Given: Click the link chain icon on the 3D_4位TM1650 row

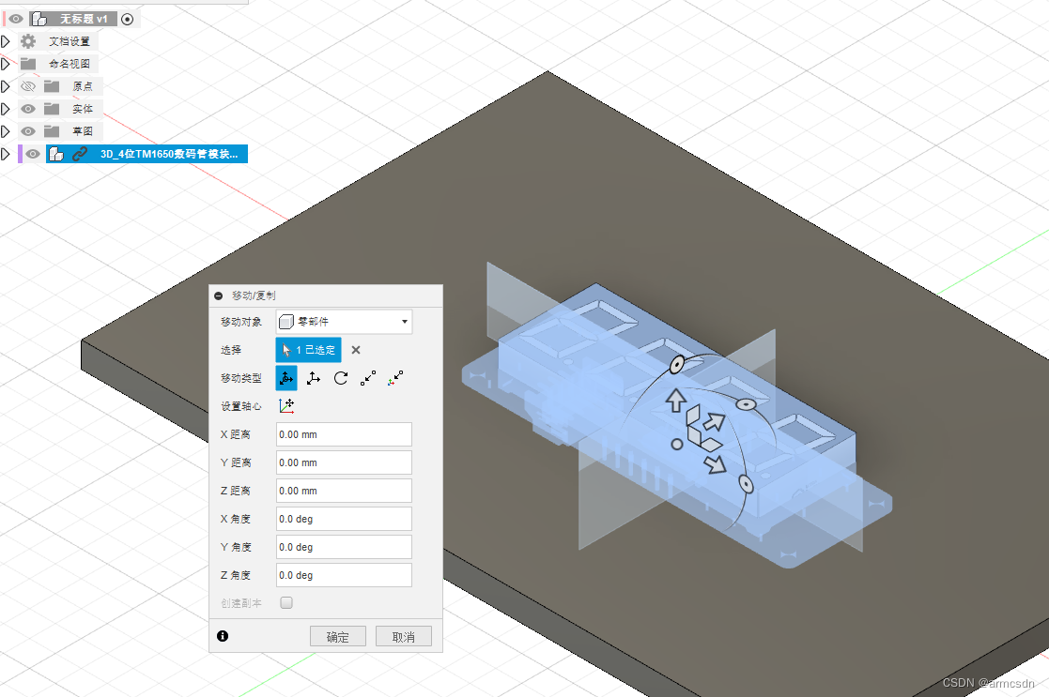Looking at the screenshot, I should pos(80,154).
